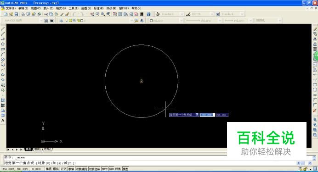Toggle 正交 ortho mode in status bar

pyautogui.click(x=63, y=169)
